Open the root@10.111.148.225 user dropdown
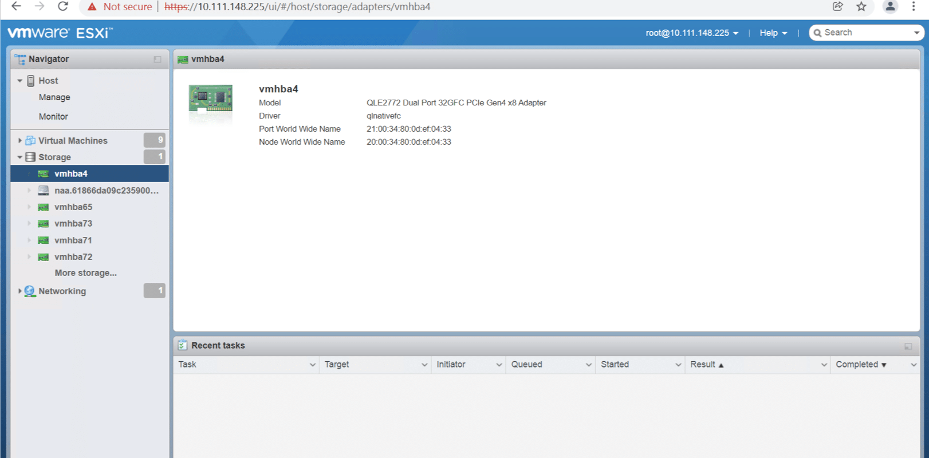The height and width of the screenshot is (458, 929). tap(692, 33)
